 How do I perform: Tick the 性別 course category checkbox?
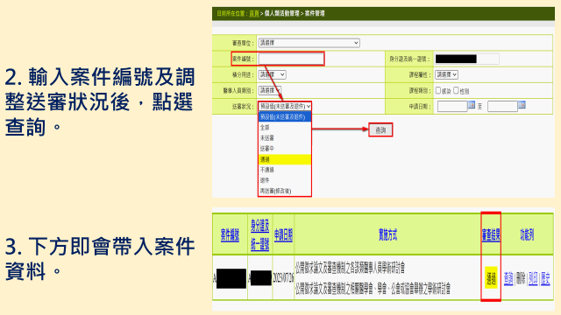pyautogui.click(x=456, y=90)
